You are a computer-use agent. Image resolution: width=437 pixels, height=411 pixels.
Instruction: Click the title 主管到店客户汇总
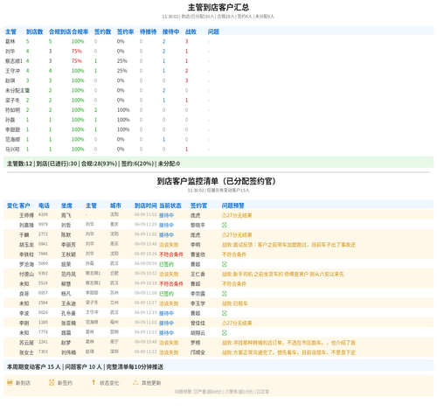218,7
